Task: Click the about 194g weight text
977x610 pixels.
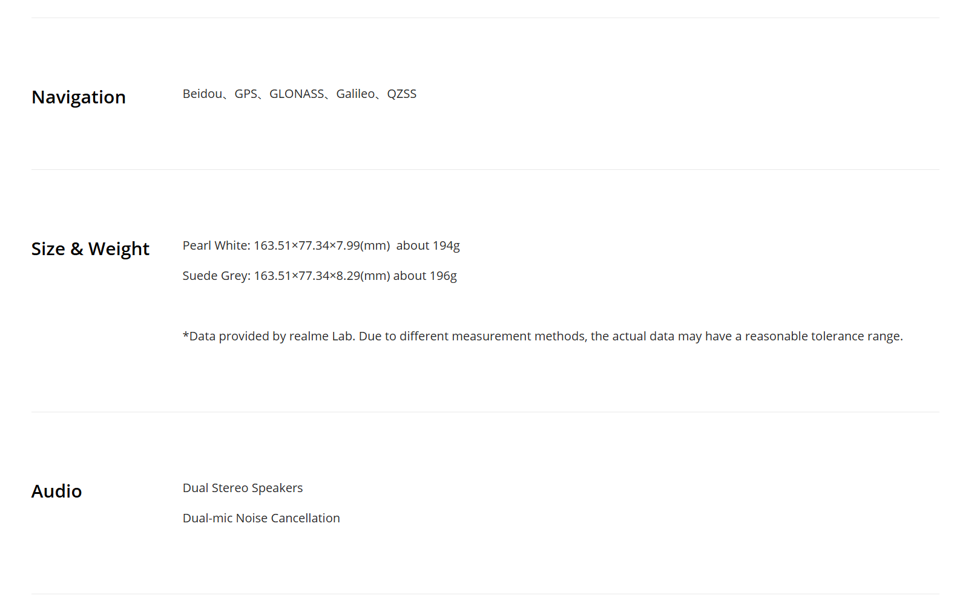Action: (428, 245)
